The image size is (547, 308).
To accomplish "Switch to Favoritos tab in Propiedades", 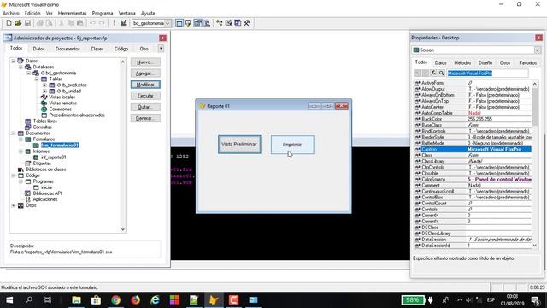I will click(528, 62).
